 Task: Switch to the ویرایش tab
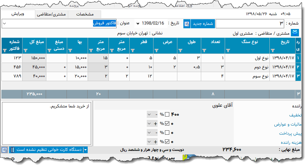click(x=18, y=14)
